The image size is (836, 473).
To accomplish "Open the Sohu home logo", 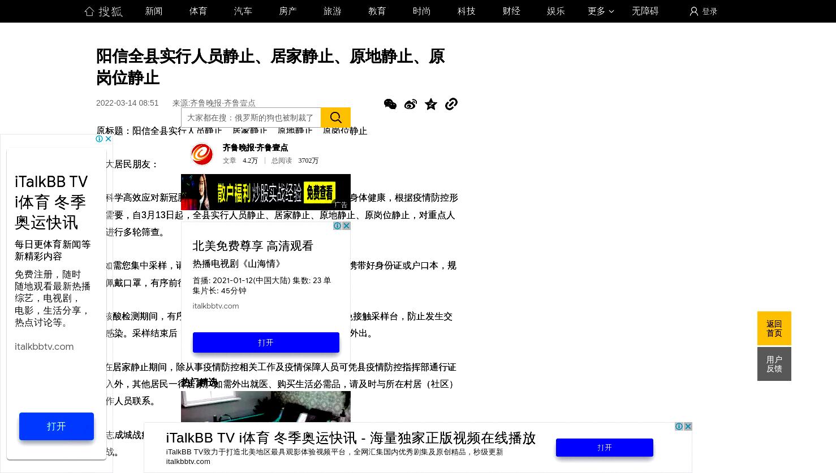I will [x=104, y=11].
